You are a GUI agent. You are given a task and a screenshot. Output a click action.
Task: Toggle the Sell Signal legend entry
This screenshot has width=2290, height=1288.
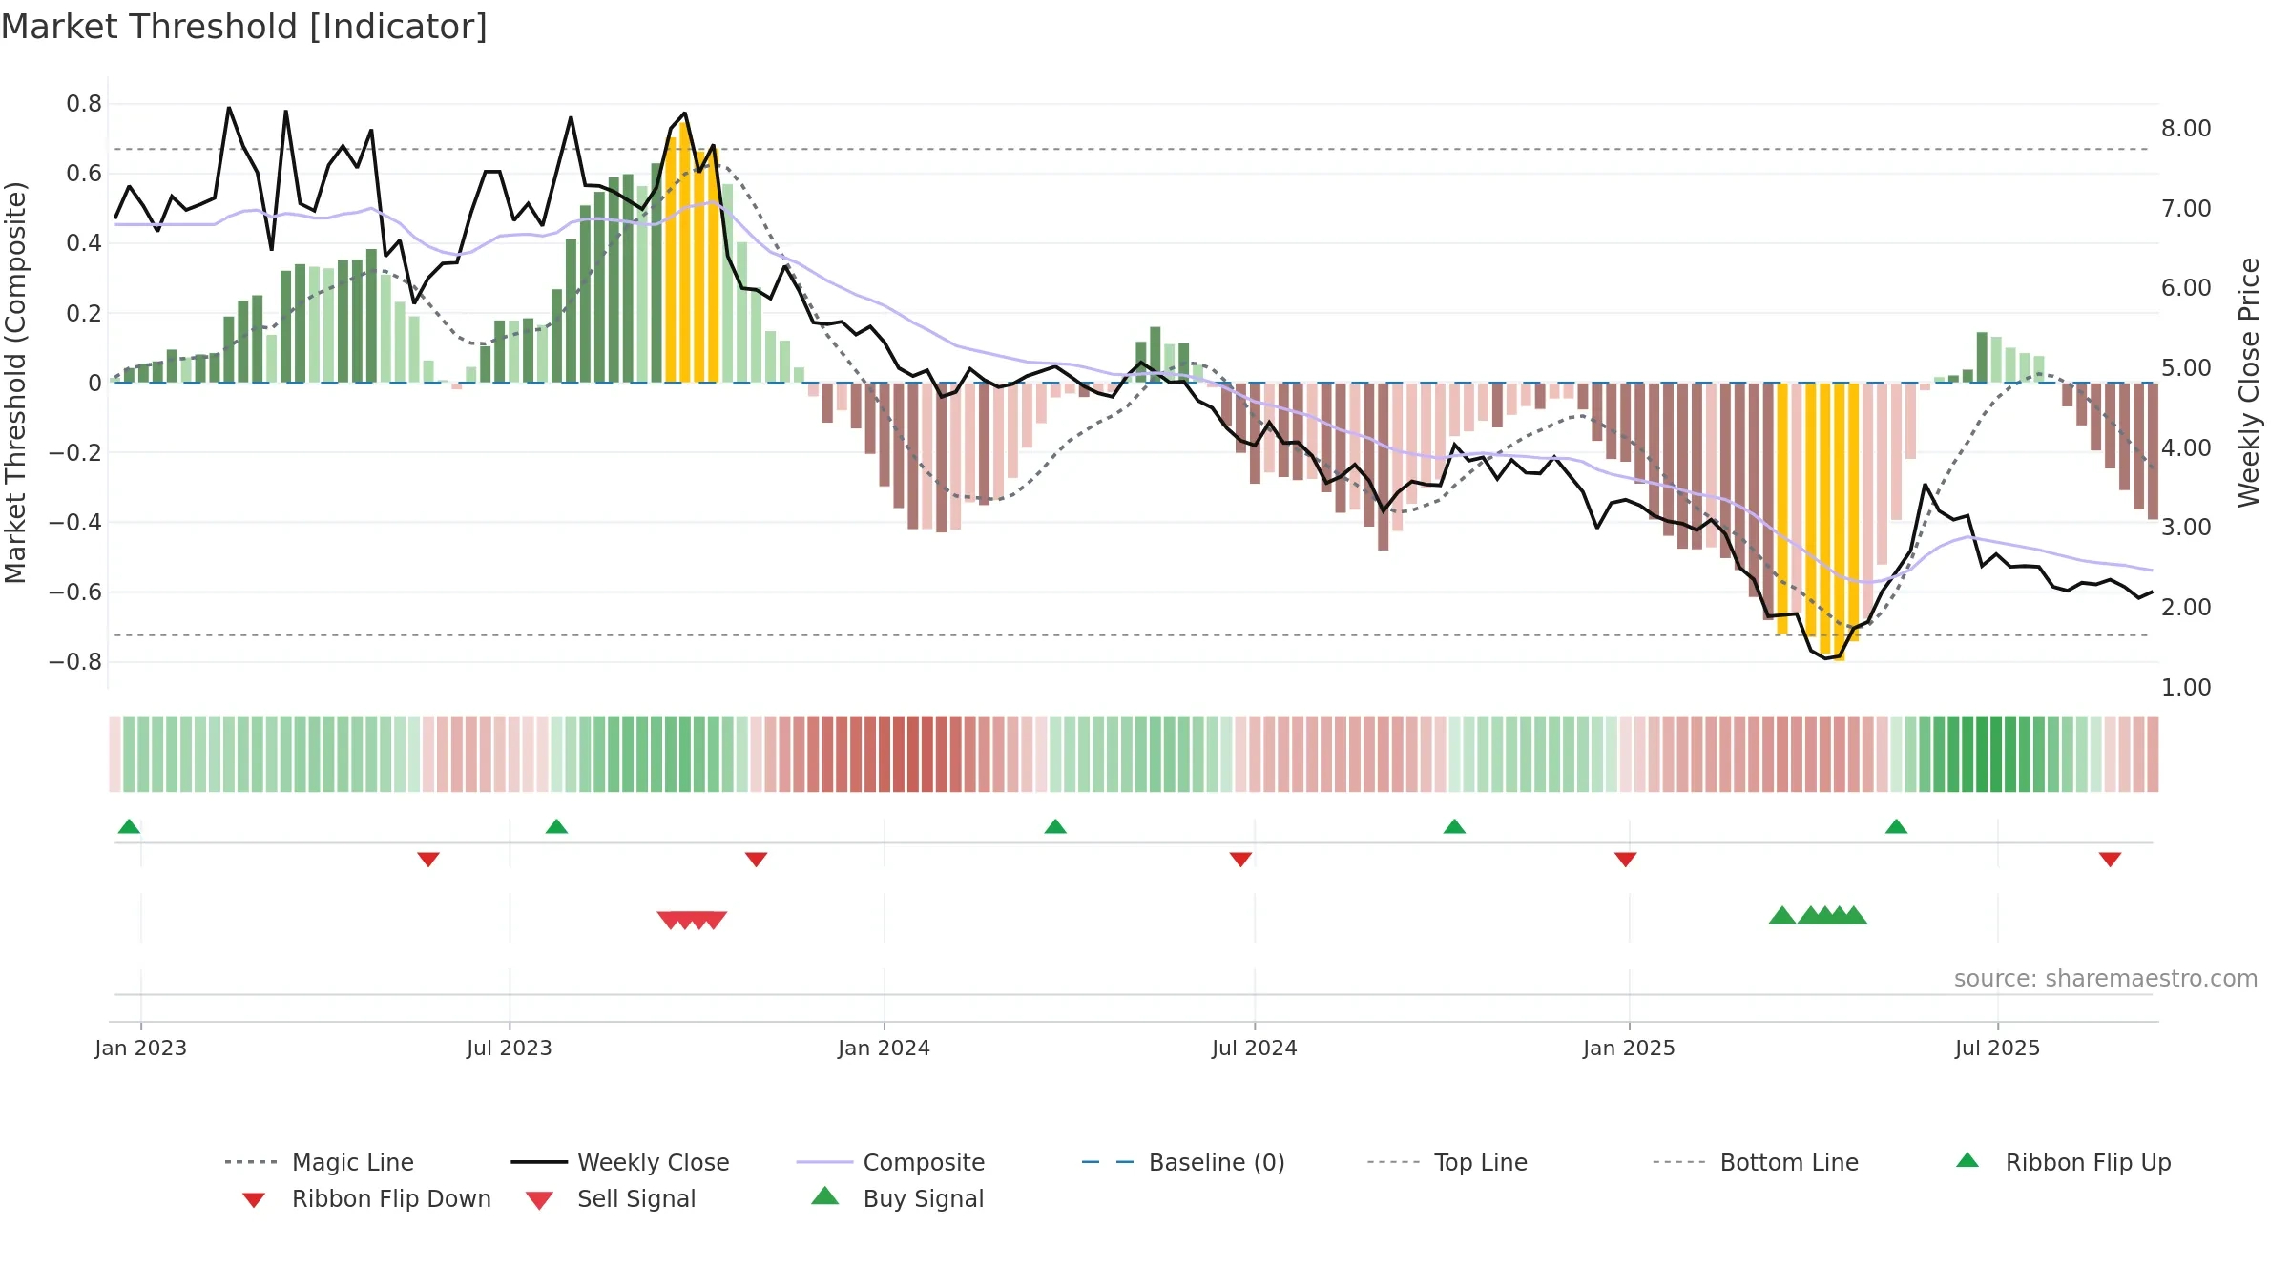[x=611, y=1198]
